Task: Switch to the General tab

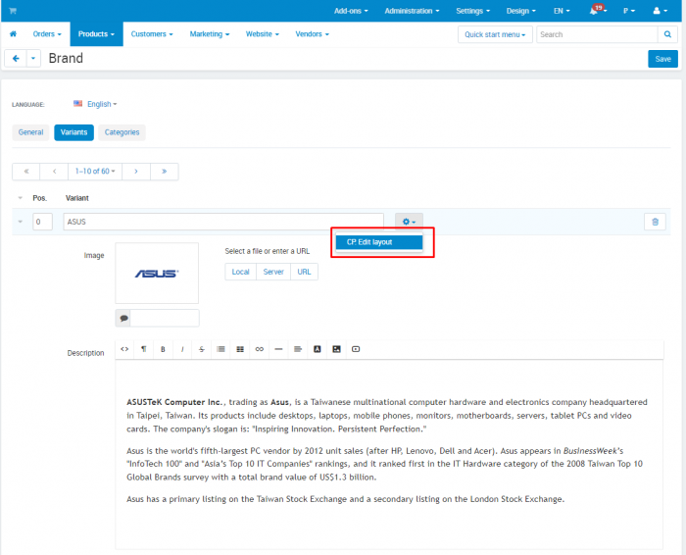Action: (x=30, y=132)
